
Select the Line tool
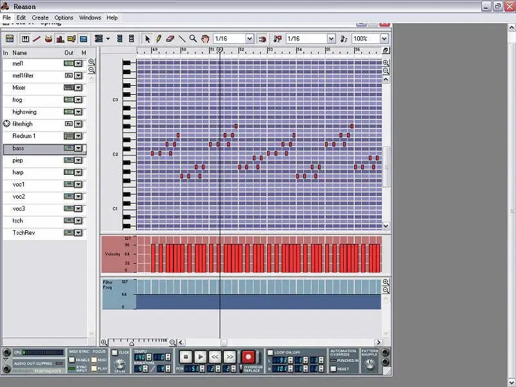point(182,39)
